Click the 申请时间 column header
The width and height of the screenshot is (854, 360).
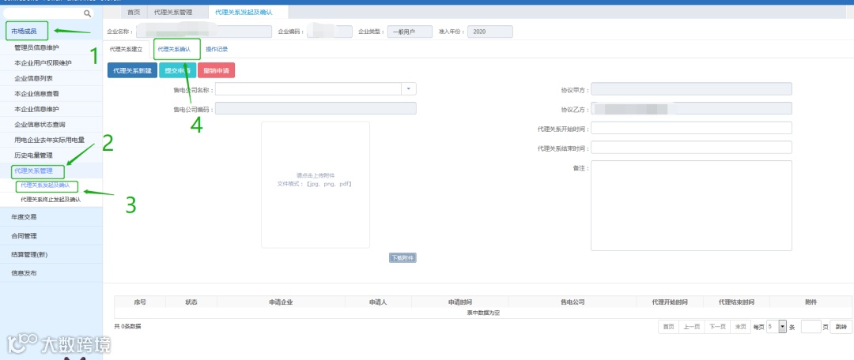click(x=460, y=302)
